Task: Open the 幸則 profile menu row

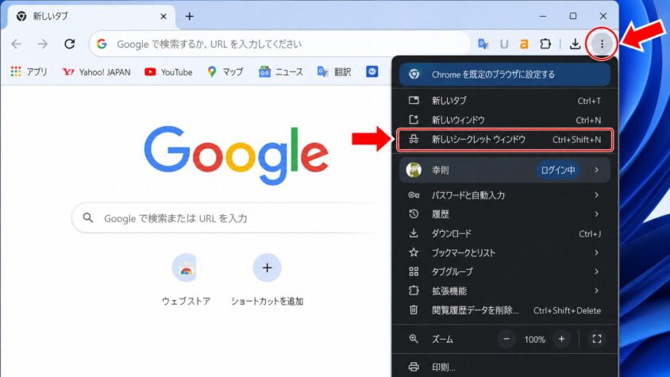Action: pos(505,170)
